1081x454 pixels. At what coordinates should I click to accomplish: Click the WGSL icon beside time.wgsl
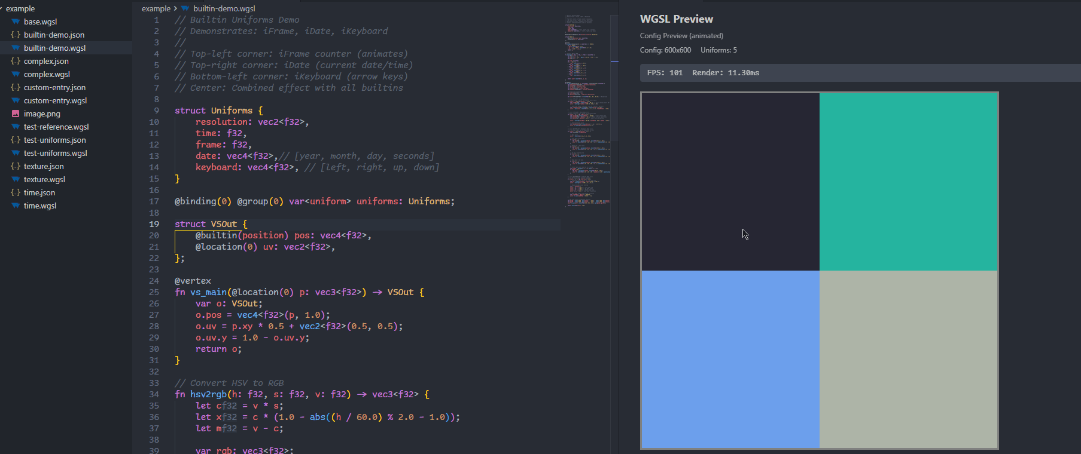[16, 205]
